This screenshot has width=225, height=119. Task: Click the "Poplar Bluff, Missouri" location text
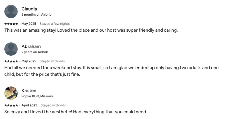point(37,96)
